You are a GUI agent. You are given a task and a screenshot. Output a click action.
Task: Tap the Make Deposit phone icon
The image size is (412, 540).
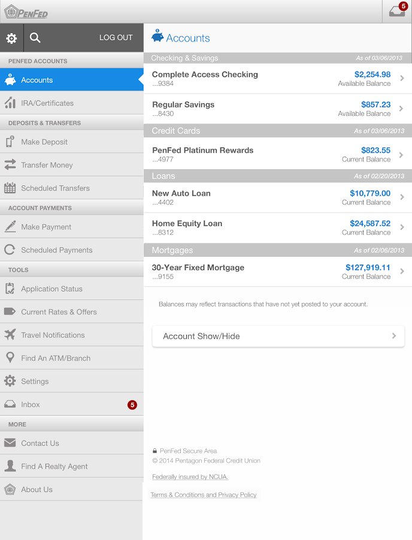click(x=10, y=142)
